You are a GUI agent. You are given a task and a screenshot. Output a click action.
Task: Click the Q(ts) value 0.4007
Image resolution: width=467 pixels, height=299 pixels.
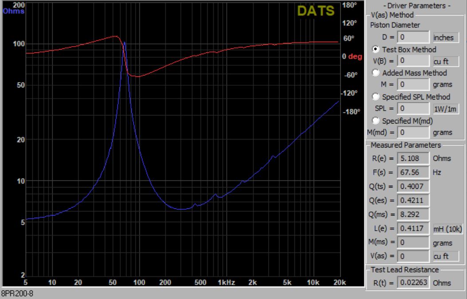413,186
